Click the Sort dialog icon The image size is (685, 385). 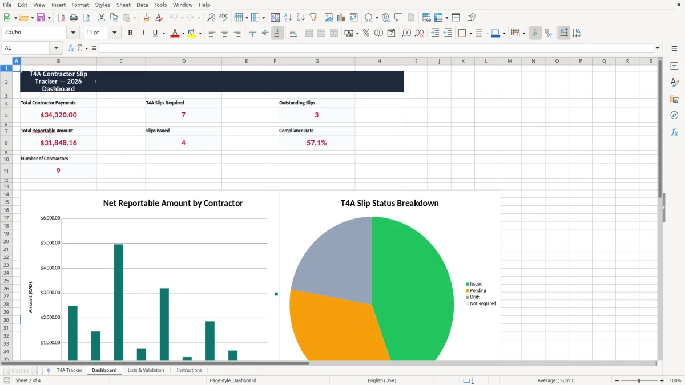click(x=275, y=18)
